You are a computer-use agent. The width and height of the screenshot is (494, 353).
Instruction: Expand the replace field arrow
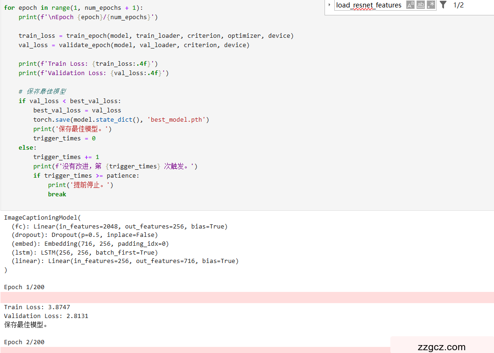coord(329,5)
